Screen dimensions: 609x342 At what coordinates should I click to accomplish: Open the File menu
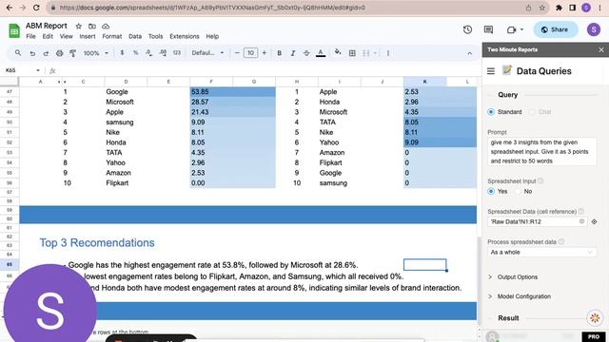click(30, 36)
